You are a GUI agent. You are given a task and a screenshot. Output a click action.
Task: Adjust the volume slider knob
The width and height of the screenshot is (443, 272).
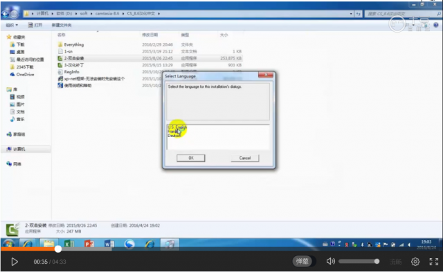point(377,261)
